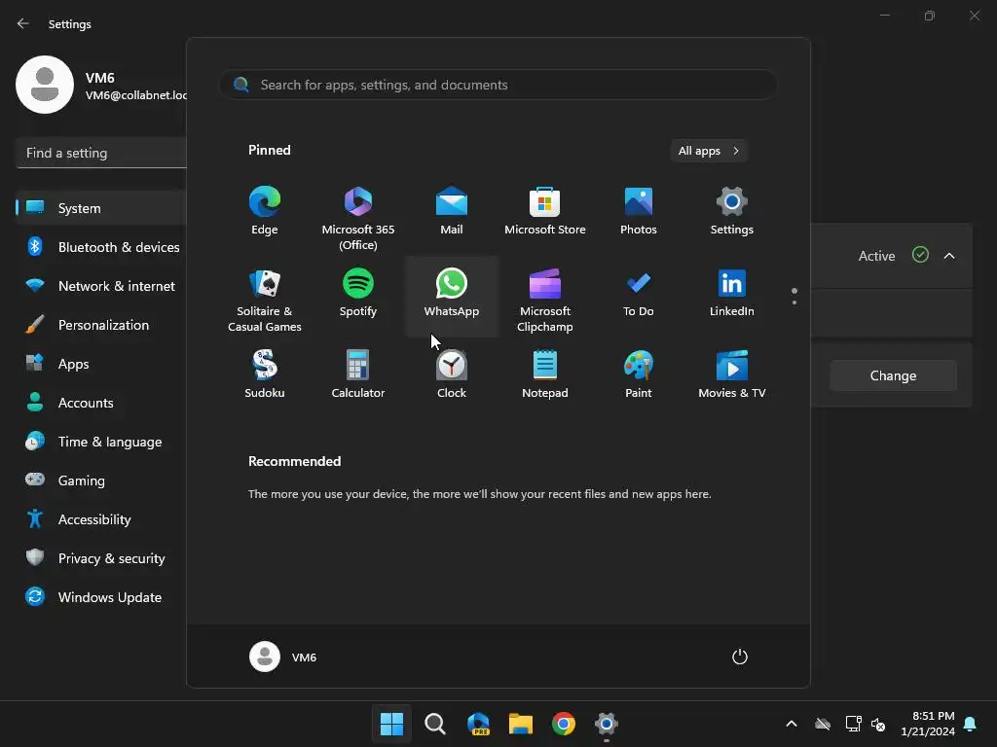
Task: Open the Apps settings category
Action: [101, 364]
